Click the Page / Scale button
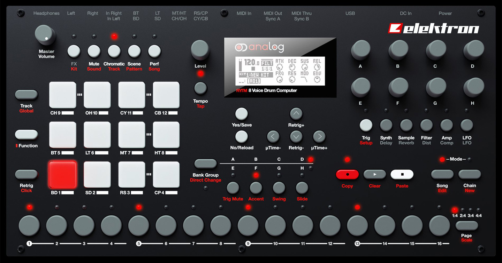The height and width of the screenshot is (263, 502). 467,225
